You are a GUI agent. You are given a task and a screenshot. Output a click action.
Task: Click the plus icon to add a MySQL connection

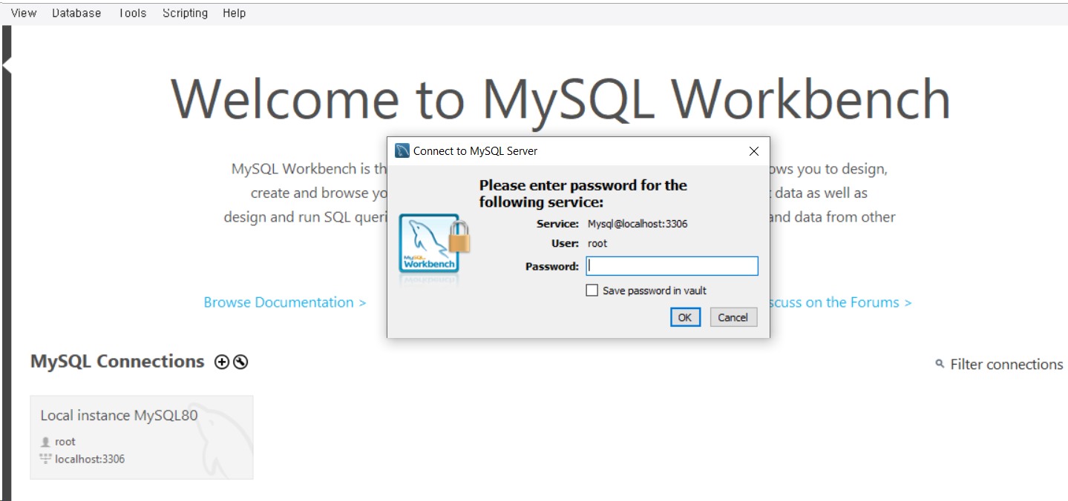coord(221,362)
